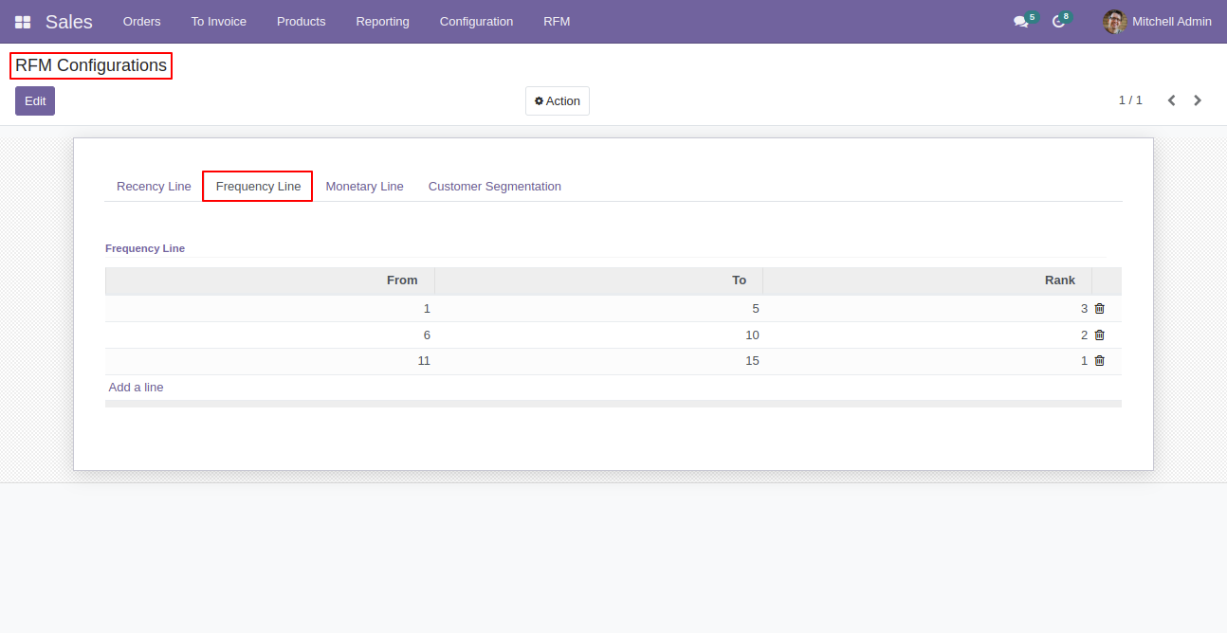Delete the frequency line ranked 1

point(1100,361)
